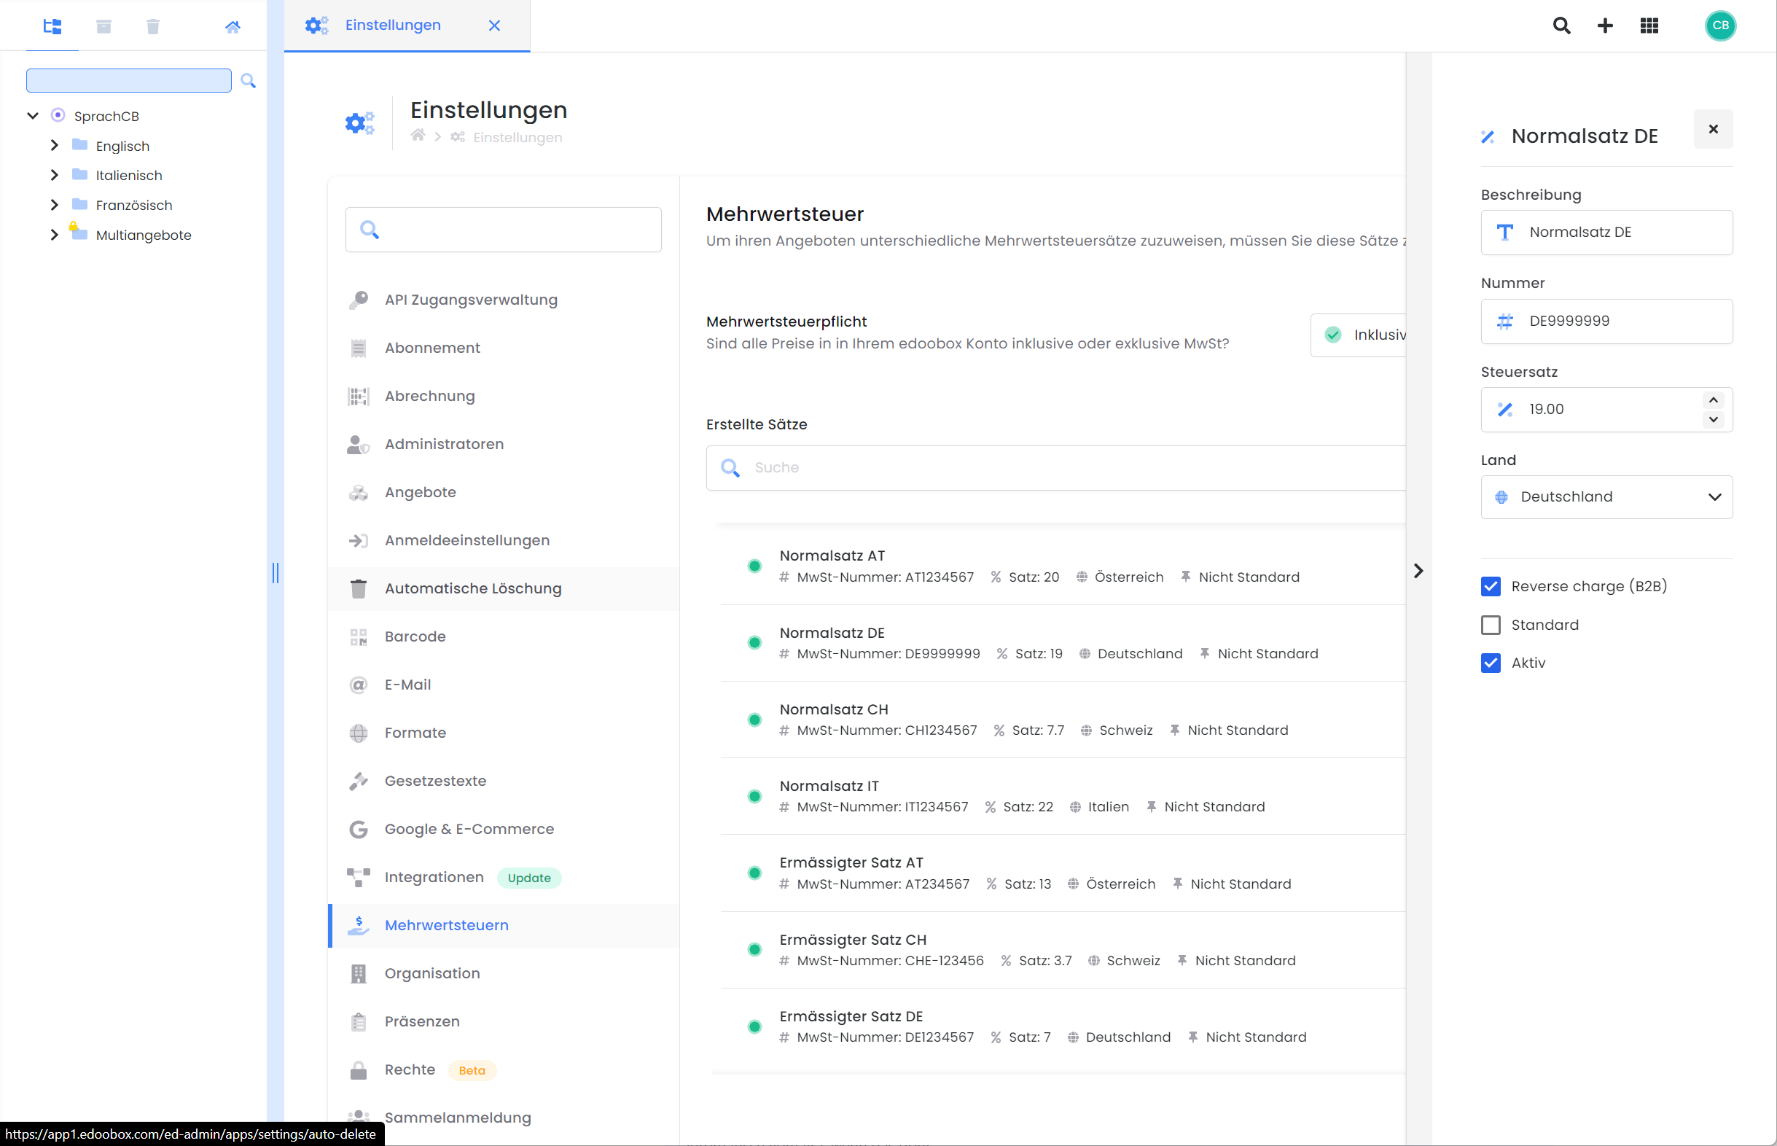Click the Suche field for created rates
The image size is (1777, 1146).
(1056, 468)
